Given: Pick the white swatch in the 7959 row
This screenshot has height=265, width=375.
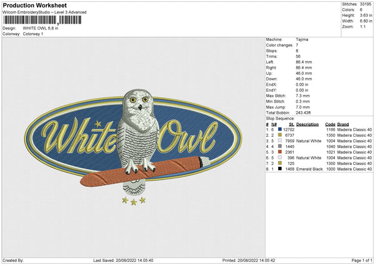Looking at the screenshot, I should click(280, 141).
